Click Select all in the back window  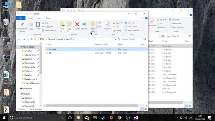(x=174, y=19)
